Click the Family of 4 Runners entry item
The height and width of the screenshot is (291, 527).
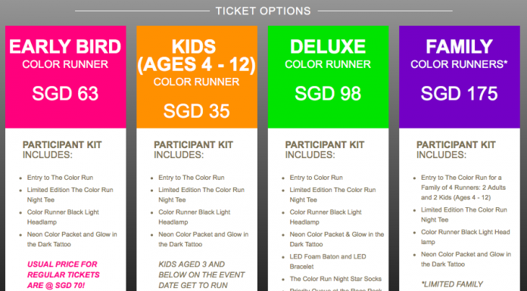(x=463, y=187)
